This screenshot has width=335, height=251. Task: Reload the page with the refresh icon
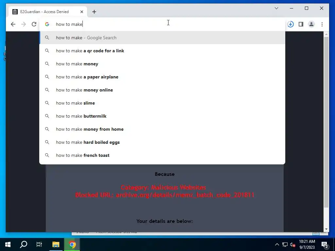click(x=34, y=24)
